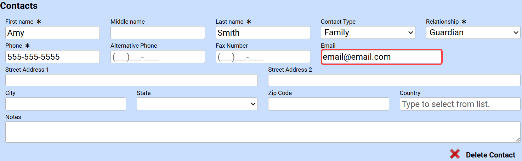
Task: Select the Zip Code field
Action: [x=328, y=104]
